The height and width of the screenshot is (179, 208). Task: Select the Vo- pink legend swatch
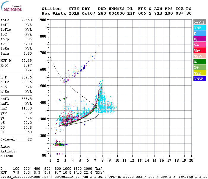point(200,45)
